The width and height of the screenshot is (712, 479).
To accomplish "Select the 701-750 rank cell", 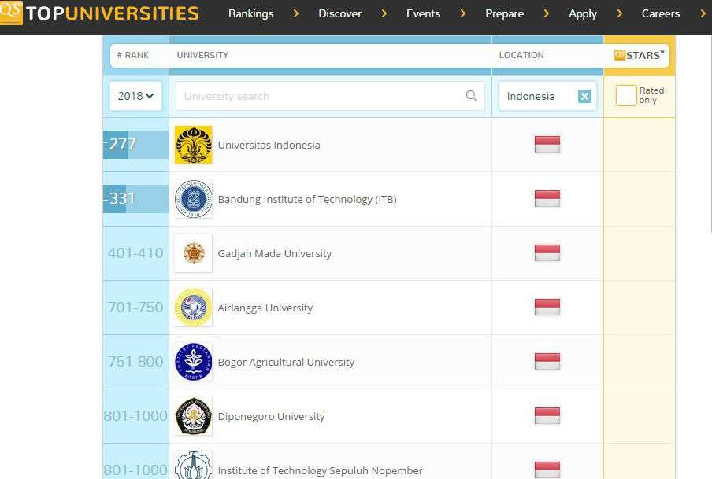I will [x=135, y=308].
